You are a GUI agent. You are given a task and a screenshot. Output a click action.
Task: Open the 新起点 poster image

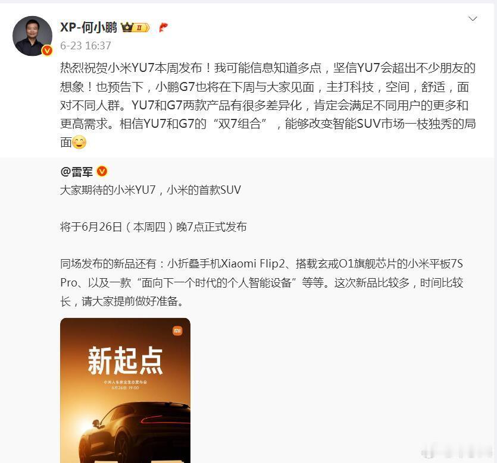point(125,390)
